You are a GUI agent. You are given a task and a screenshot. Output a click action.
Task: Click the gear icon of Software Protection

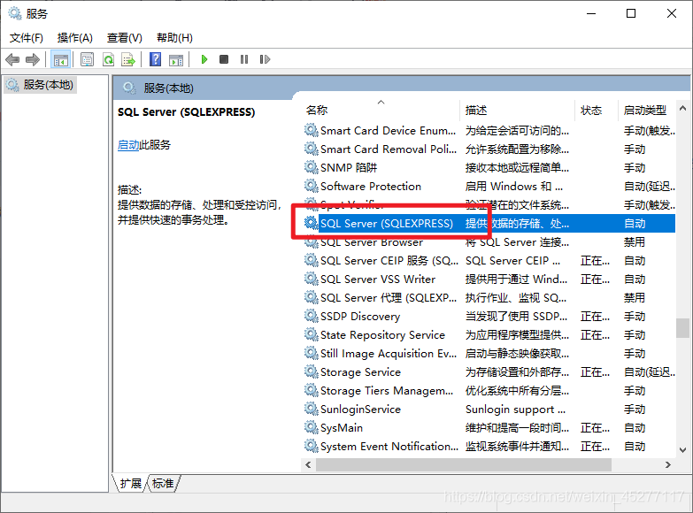point(312,186)
